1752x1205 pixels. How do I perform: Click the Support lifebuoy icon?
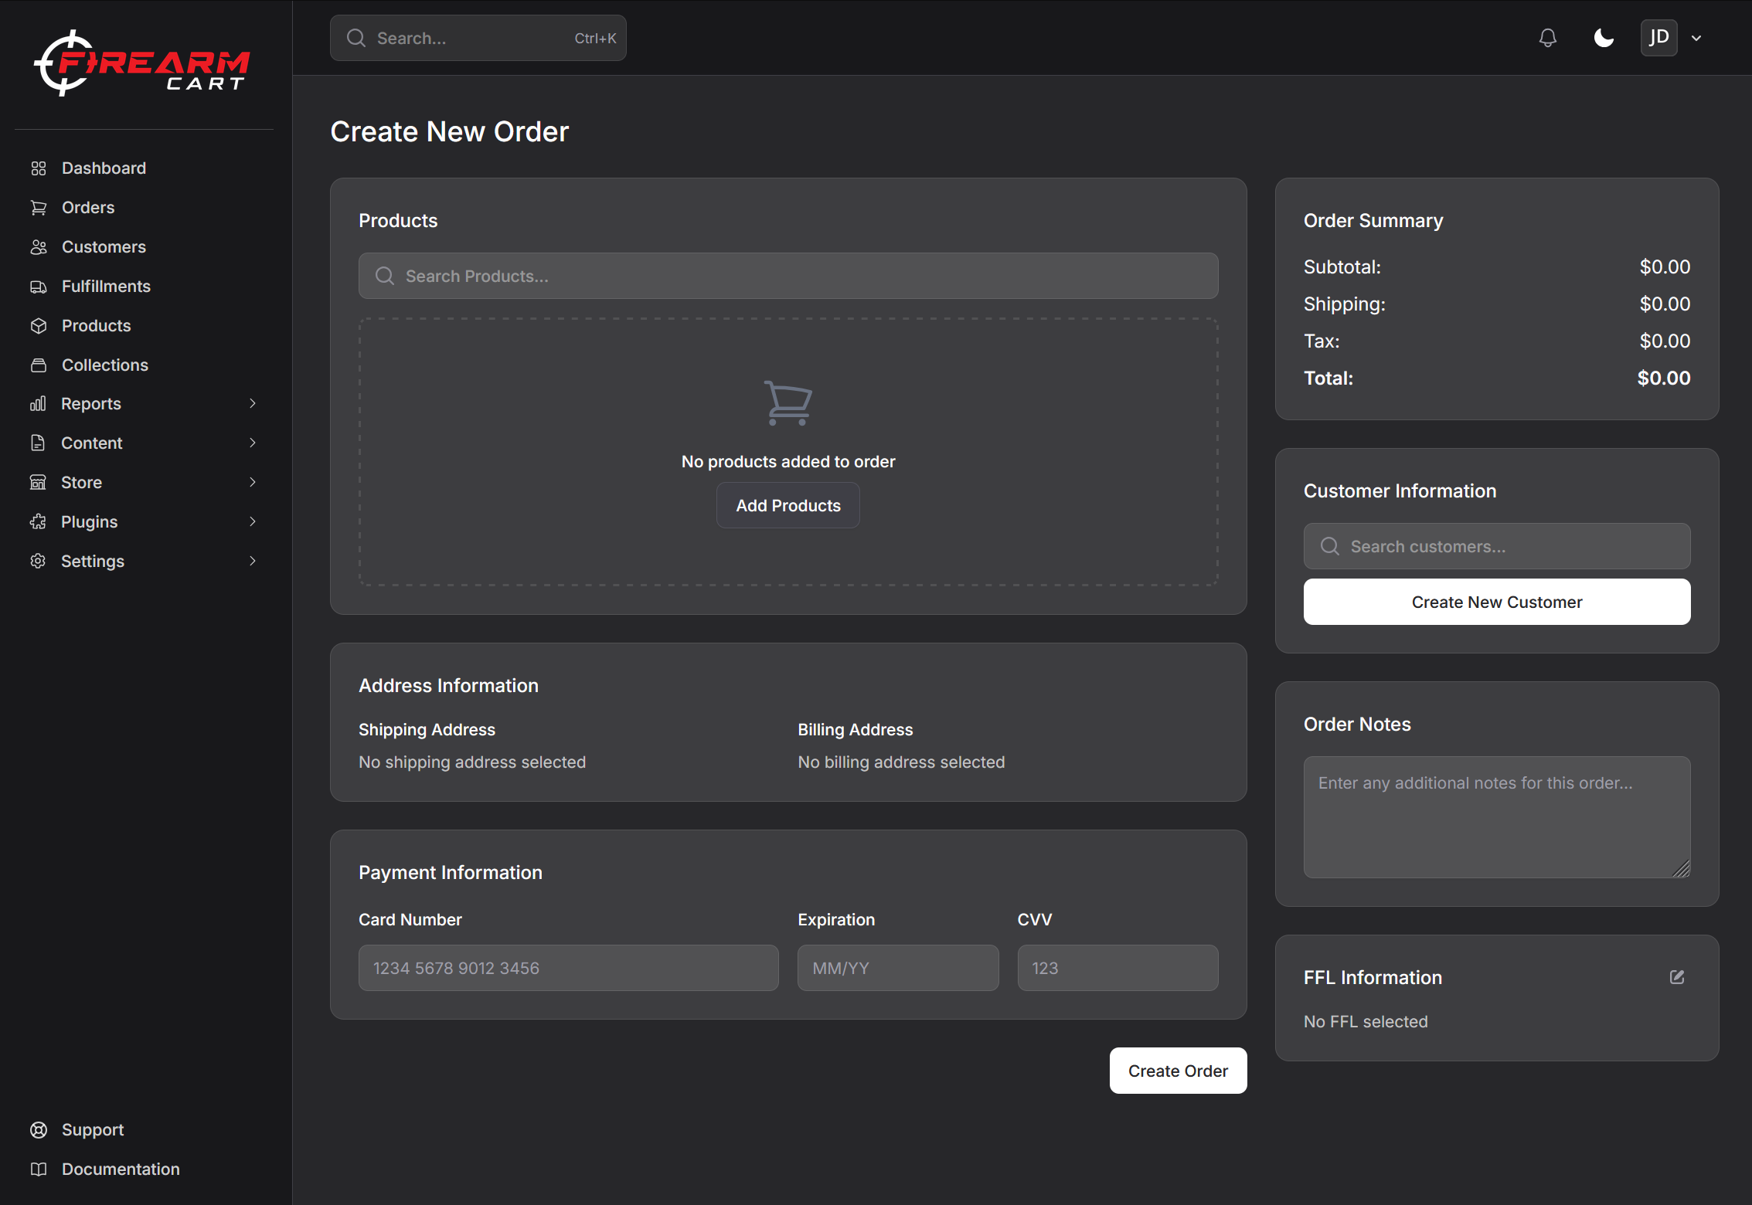coord(39,1130)
